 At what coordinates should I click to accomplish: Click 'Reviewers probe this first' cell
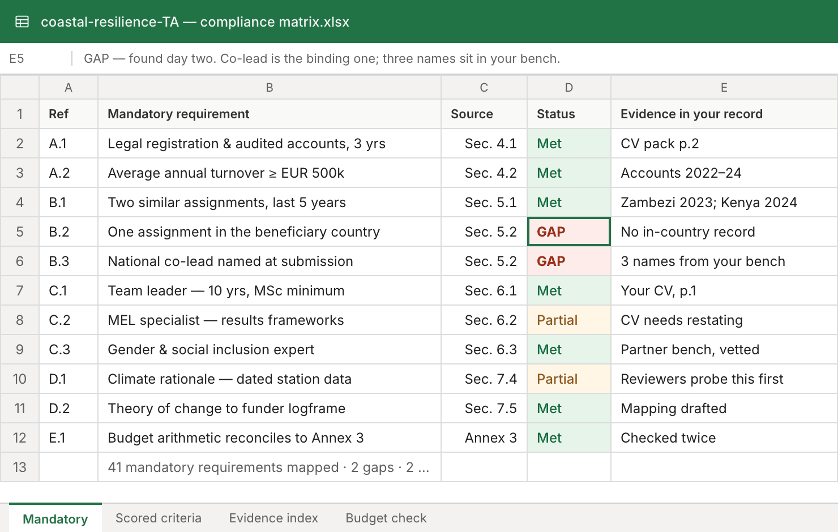[x=724, y=379]
